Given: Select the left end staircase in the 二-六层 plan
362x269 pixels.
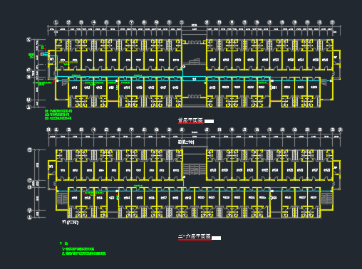Looking at the screenshot, I should point(62,199).
